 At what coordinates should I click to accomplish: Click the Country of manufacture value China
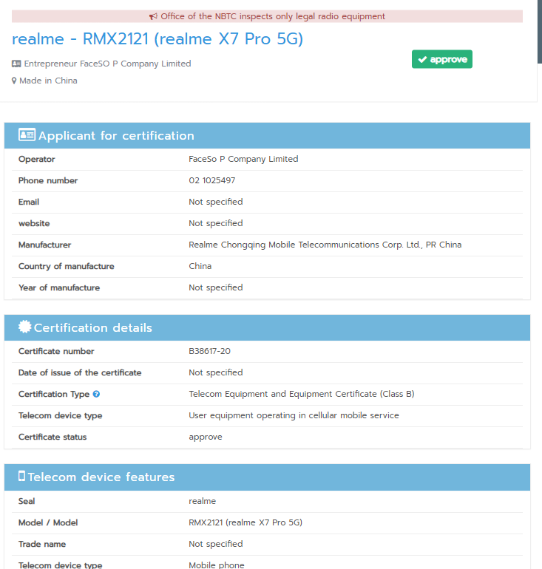[200, 266]
